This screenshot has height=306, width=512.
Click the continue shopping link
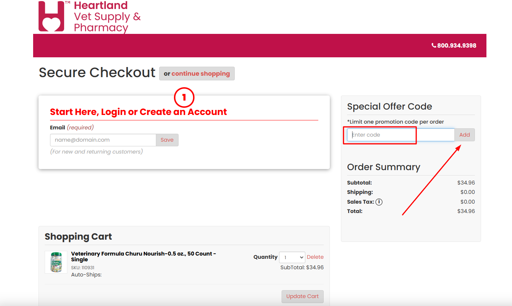(x=201, y=74)
